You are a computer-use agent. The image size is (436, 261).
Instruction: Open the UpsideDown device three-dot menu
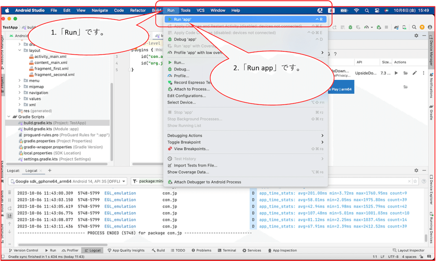[x=423, y=73]
